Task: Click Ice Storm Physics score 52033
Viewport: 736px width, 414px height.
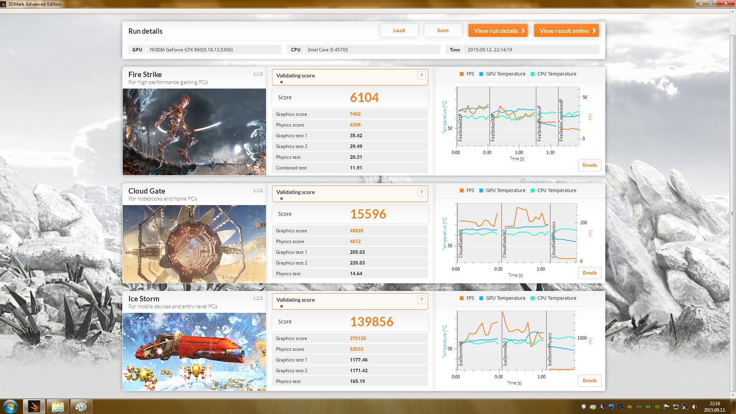Action: click(356, 349)
